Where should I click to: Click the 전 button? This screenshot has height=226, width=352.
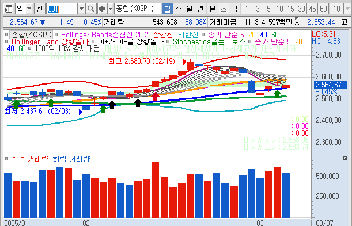pyautogui.click(x=40, y=9)
